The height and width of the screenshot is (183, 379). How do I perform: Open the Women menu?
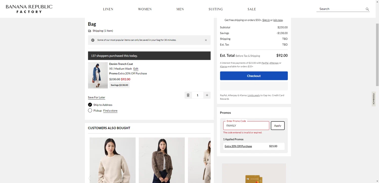point(145,9)
